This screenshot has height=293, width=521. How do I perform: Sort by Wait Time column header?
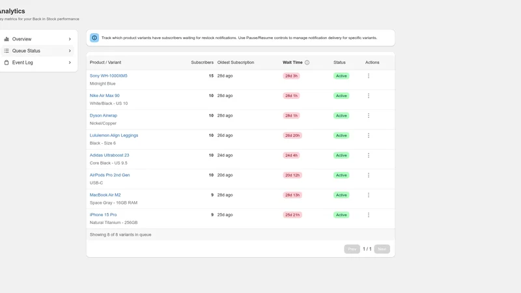click(x=292, y=63)
